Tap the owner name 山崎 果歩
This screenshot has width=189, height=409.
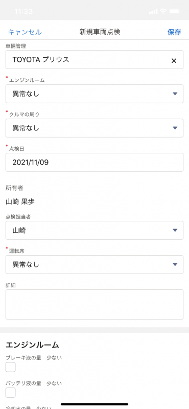(x=20, y=201)
